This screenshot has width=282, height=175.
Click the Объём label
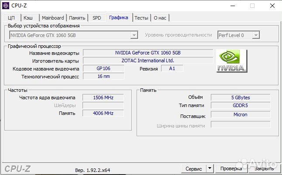[195, 97]
